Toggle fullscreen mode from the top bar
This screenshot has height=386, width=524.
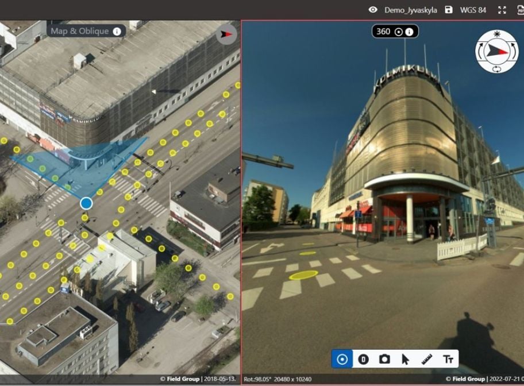(x=502, y=9)
